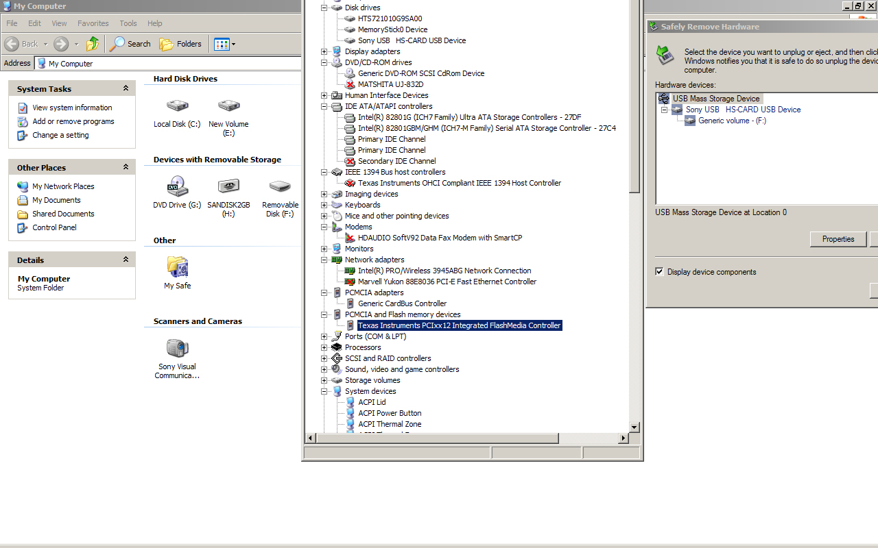Viewport: 878px width, 548px height.
Task: Toggle the Folders toolbar button
Action: 180,44
